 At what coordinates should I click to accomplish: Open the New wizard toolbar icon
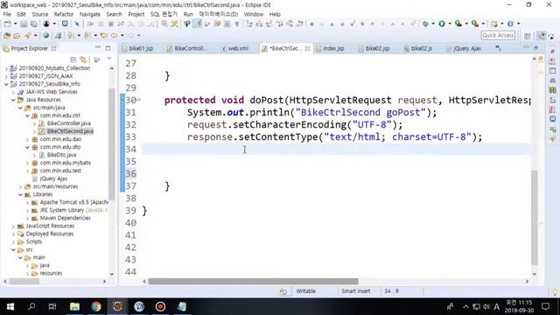pos(8,24)
